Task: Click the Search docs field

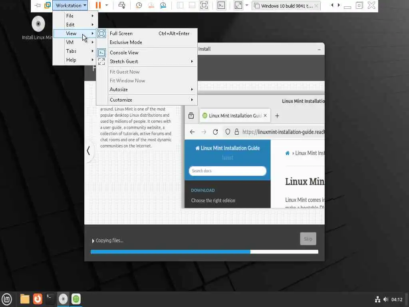Action: pyautogui.click(x=227, y=171)
